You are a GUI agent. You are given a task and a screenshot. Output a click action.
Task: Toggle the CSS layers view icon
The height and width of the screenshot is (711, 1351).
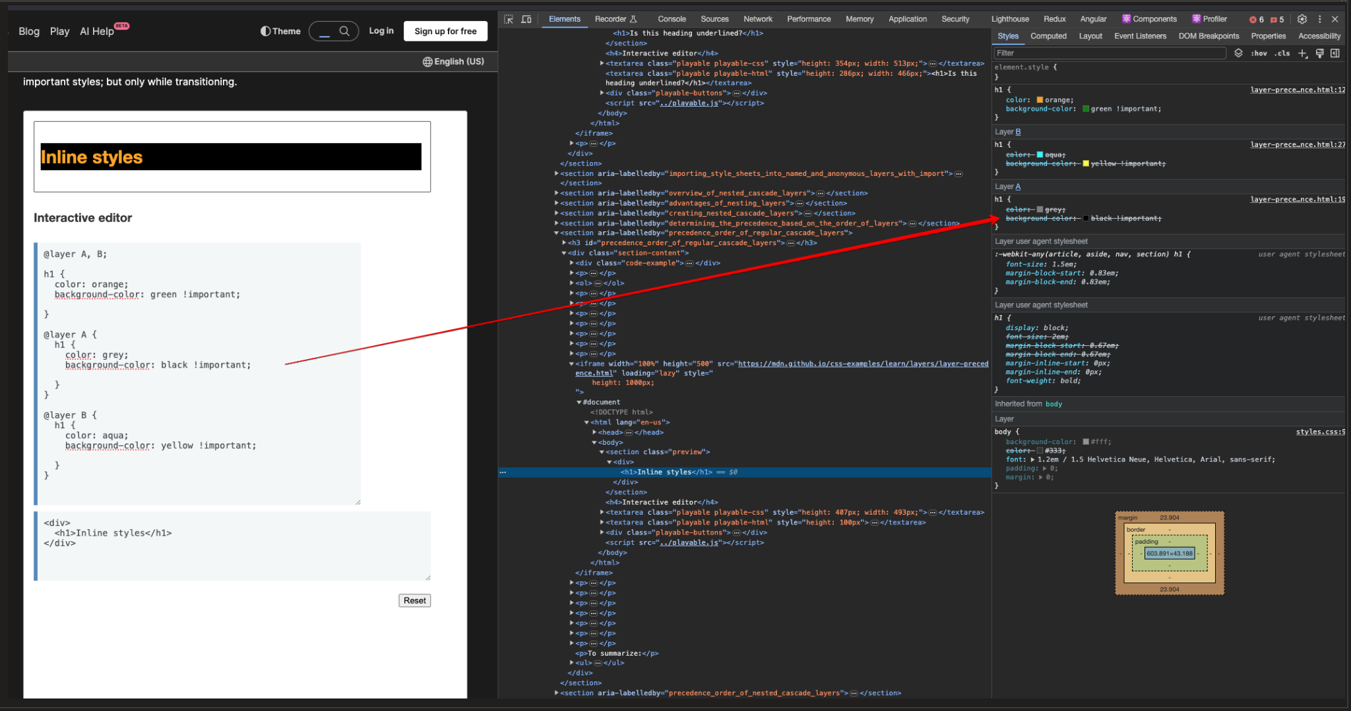[1239, 53]
